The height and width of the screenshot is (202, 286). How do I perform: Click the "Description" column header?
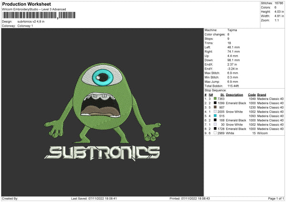coord(235,95)
